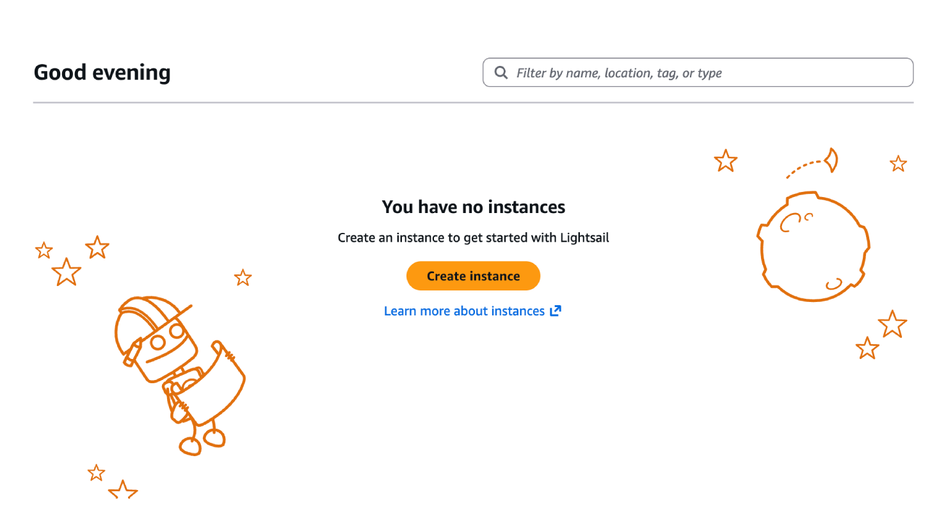This screenshot has height=531, width=946.
Task: Click the small star below the robot's feet
Action: 97,473
